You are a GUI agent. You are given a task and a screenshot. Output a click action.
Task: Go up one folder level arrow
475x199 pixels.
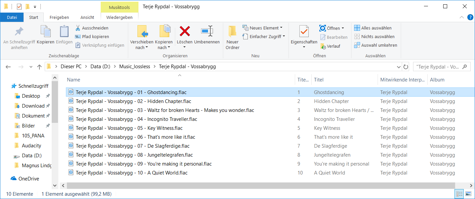[x=39, y=67]
